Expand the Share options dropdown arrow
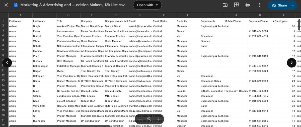The image size is (301, 127). 293,5
